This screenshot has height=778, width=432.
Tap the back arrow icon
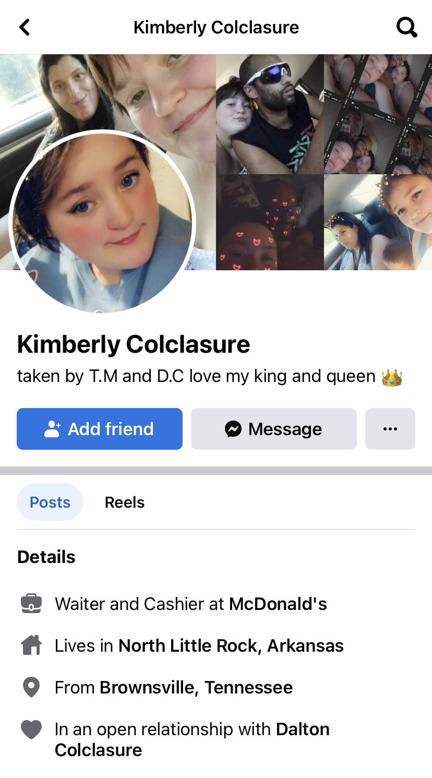(25, 27)
